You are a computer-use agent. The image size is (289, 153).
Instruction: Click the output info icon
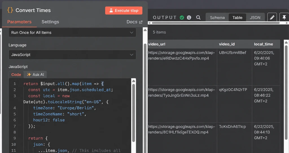tap(189, 17)
